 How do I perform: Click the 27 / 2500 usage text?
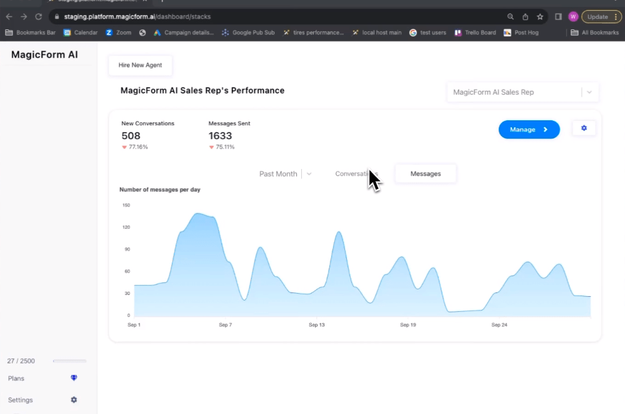click(21, 361)
